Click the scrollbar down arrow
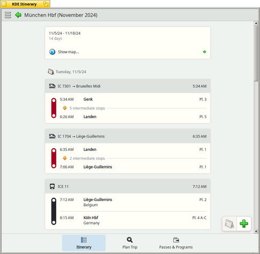The width and height of the screenshot is (260, 254). [x=256, y=231]
